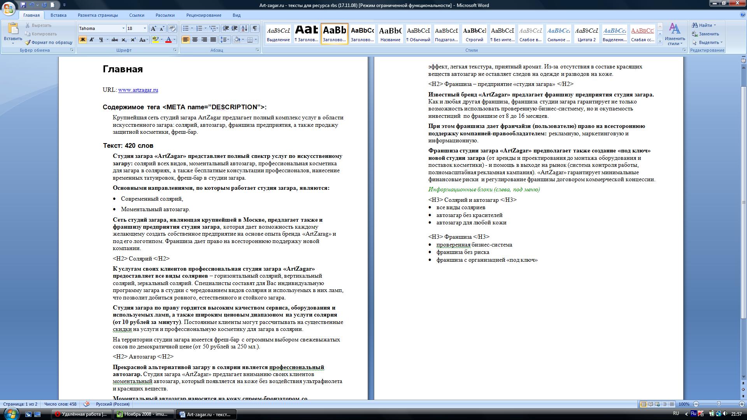Toggle bold formatting in the Font group
Viewport: 747px width, 420px height.
[x=82, y=40]
